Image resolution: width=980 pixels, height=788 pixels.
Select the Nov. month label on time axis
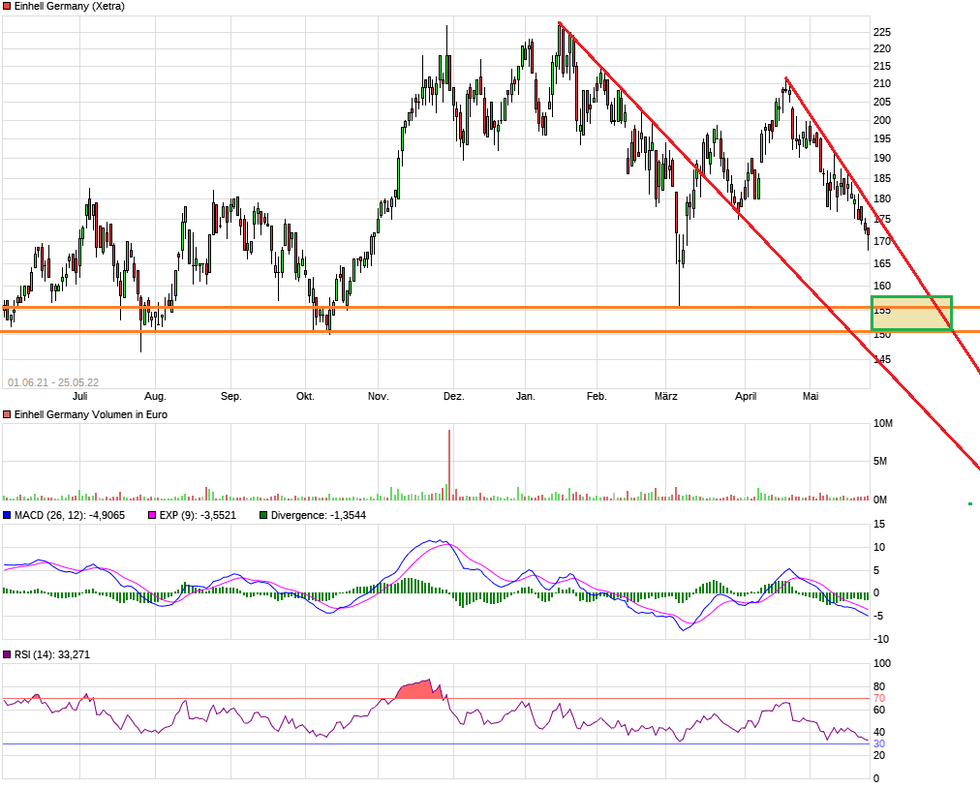coord(379,397)
